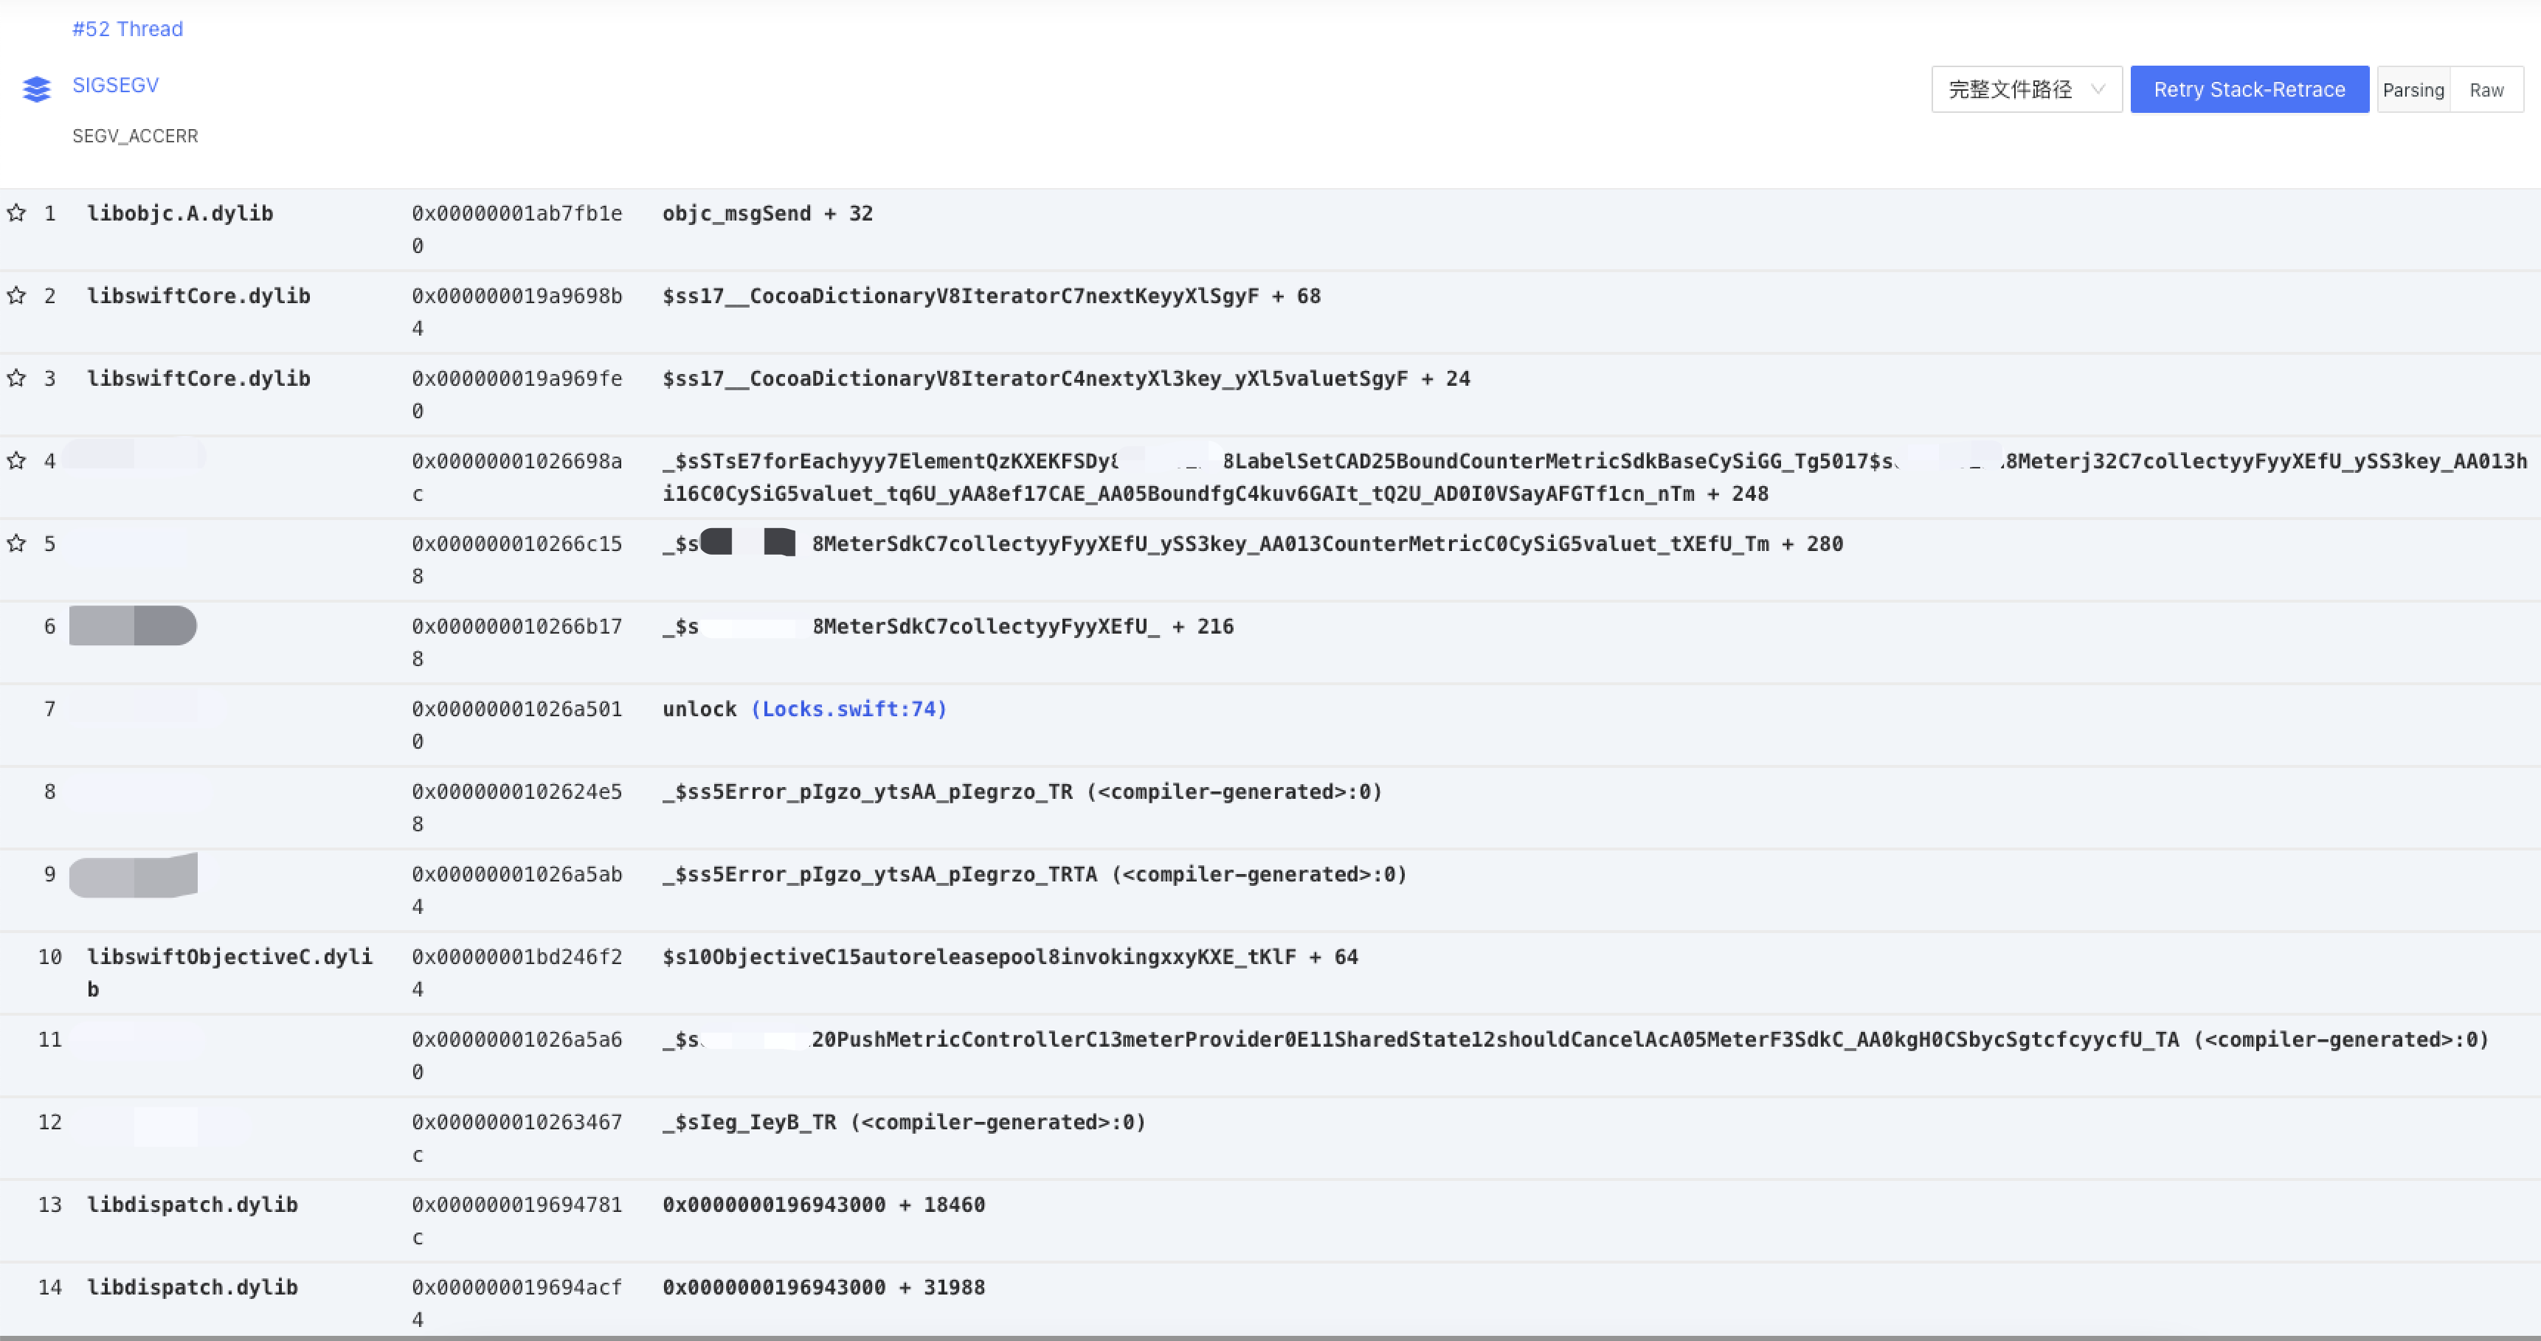Toggle the star on frame 5

pyautogui.click(x=15, y=542)
